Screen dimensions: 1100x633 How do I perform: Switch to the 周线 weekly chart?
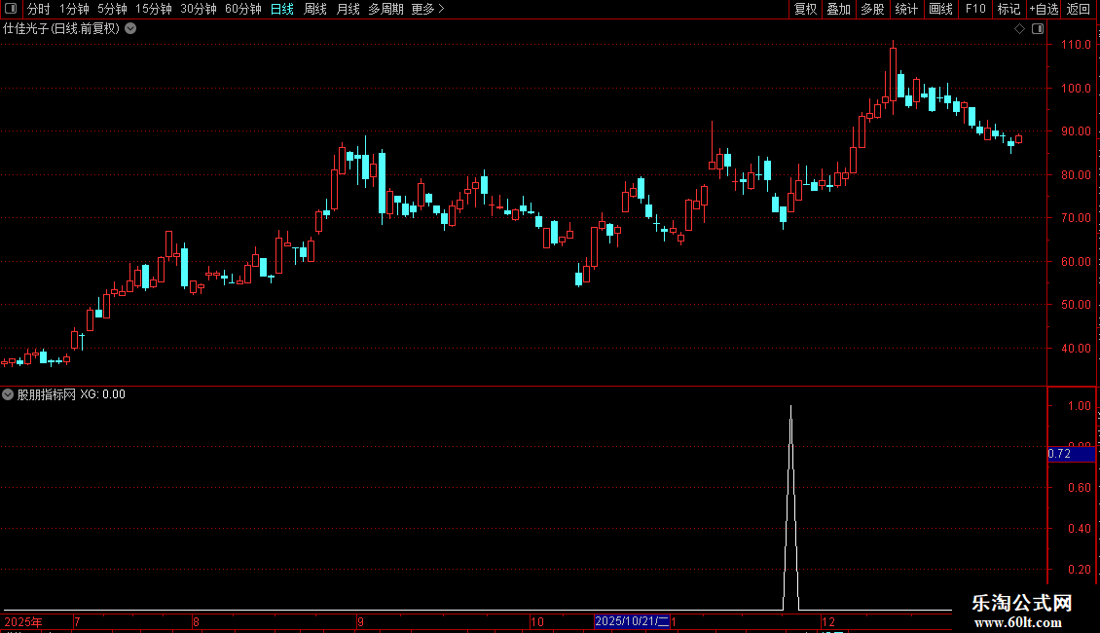tap(315, 9)
